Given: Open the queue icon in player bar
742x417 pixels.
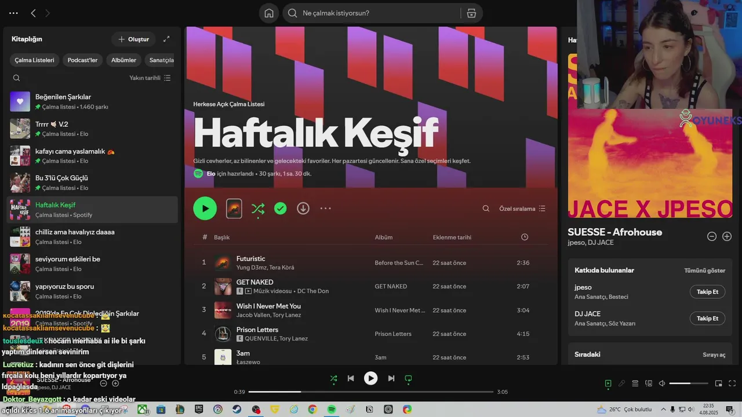Looking at the screenshot, I should (635, 383).
